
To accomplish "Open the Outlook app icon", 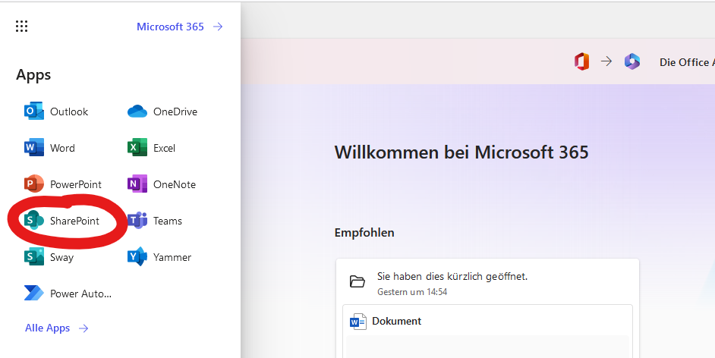I will pos(34,111).
